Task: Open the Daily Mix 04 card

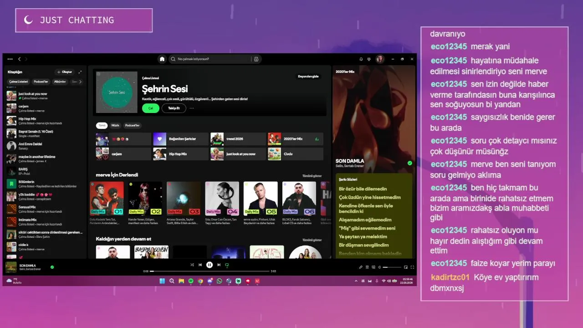Action: coord(222,203)
